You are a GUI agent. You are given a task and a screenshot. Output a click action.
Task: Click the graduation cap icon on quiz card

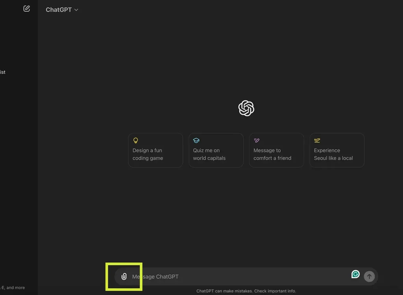tap(196, 140)
